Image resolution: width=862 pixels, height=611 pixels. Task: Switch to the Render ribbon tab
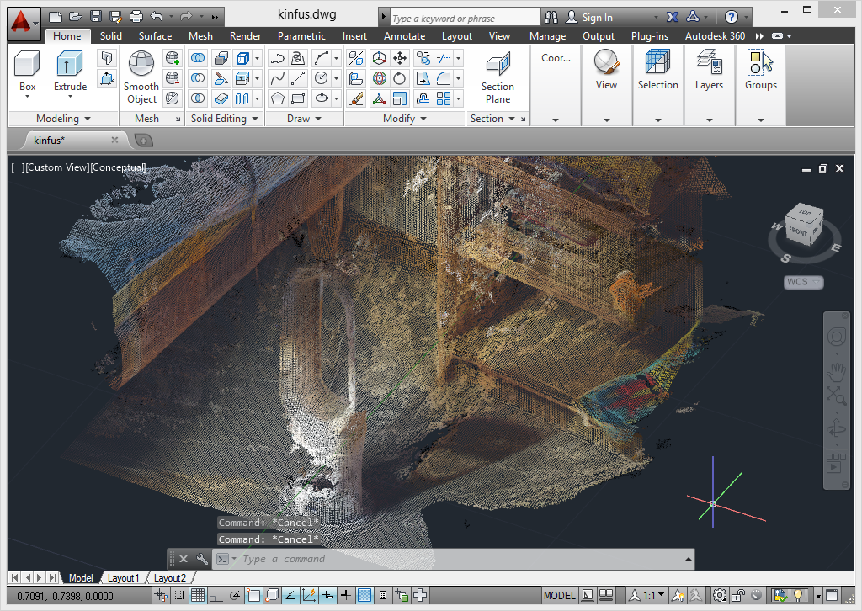[x=245, y=36]
